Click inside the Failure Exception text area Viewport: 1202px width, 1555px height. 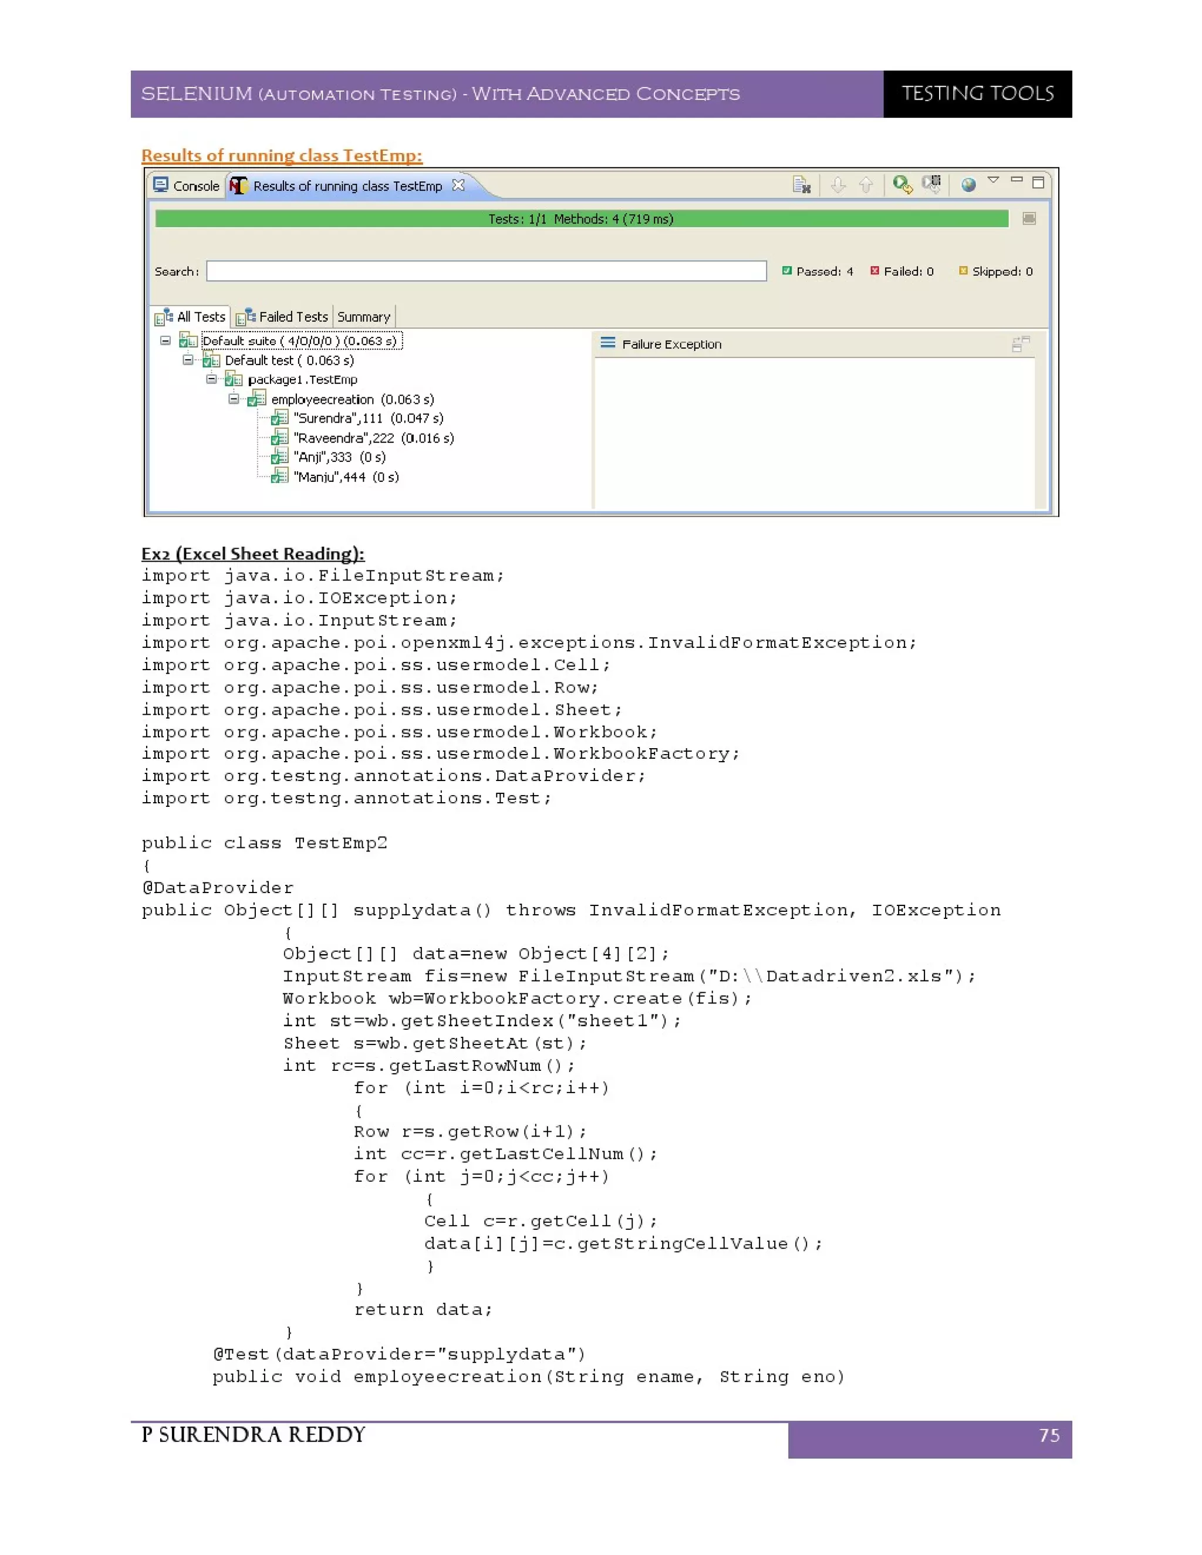coord(814,433)
